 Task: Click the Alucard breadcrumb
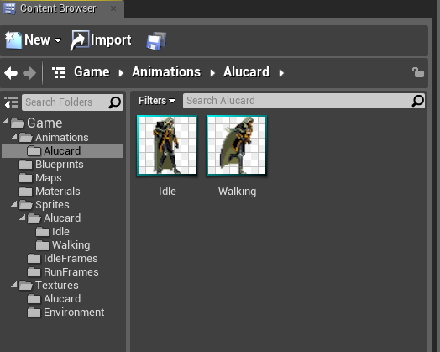[x=246, y=72]
